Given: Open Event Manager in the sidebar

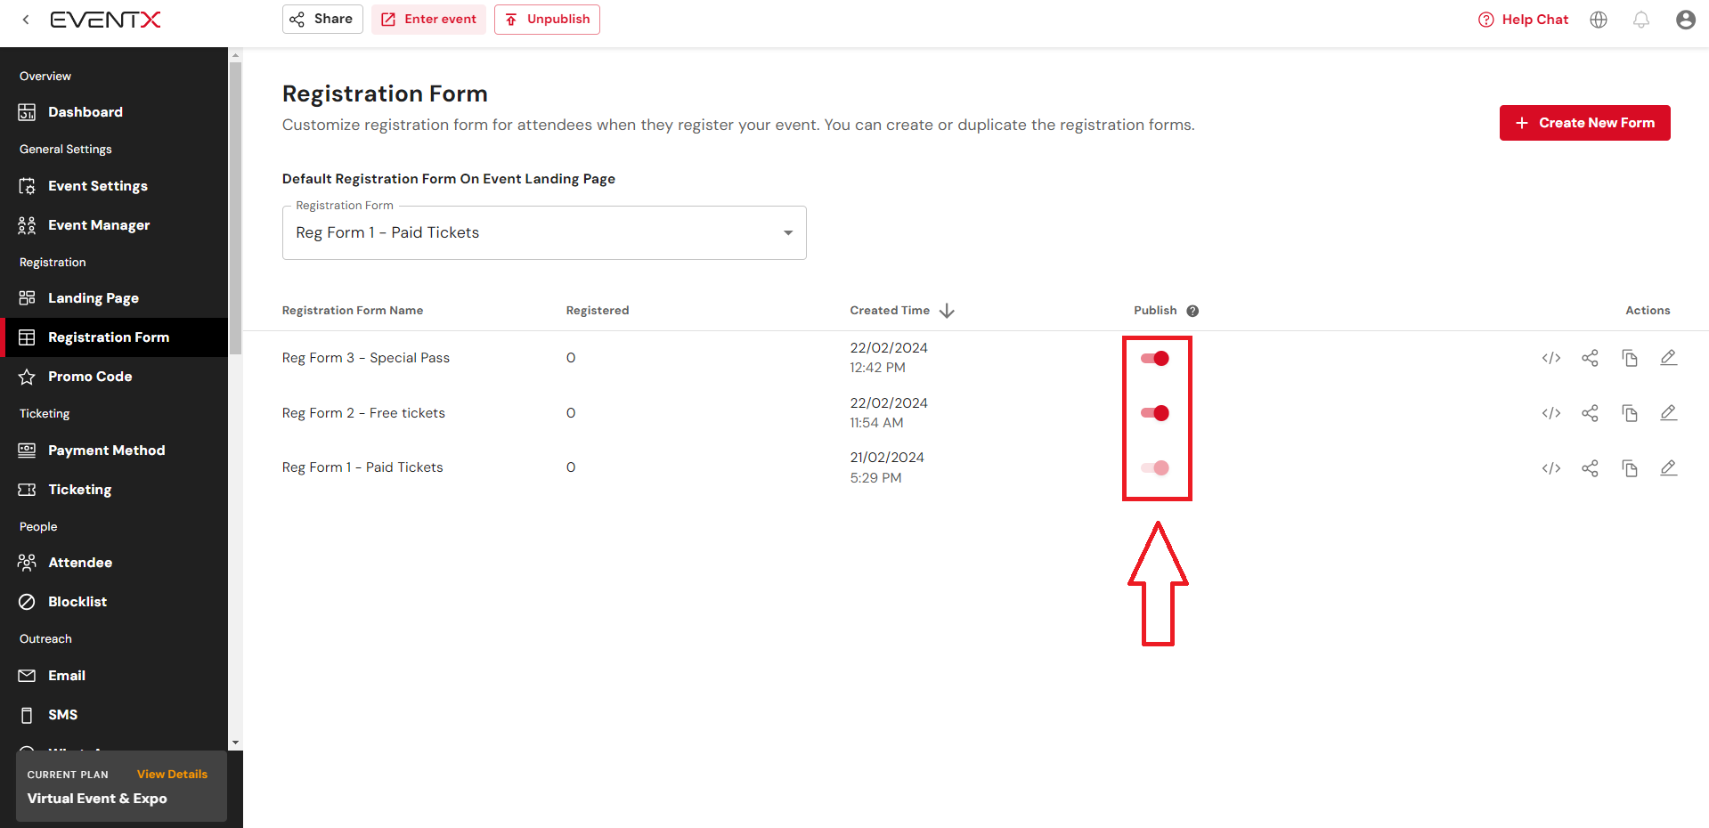Looking at the screenshot, I should point(114,225).
